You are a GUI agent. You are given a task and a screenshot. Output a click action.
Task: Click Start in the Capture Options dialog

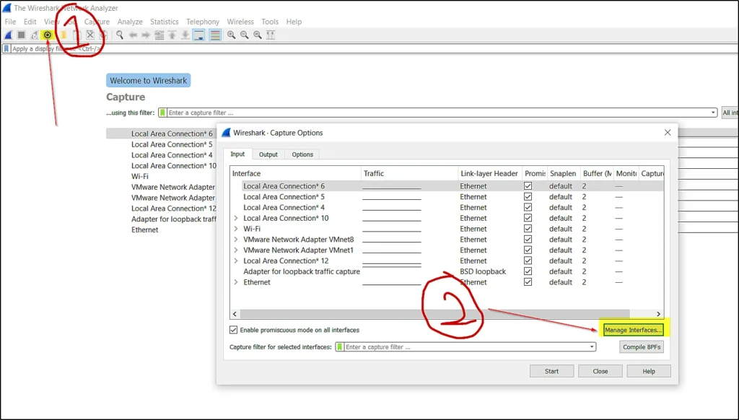tap(551, 371)
